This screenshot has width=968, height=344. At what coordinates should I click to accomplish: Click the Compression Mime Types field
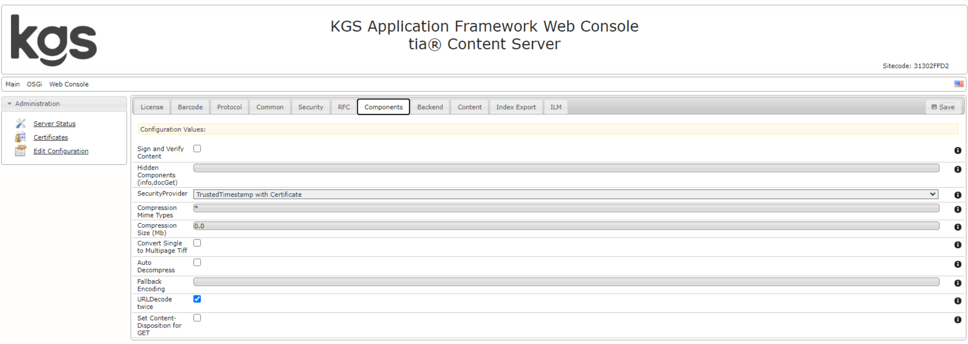[566, 208]
